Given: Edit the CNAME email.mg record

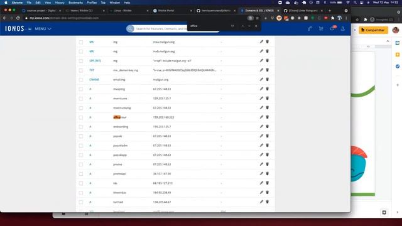Looking at the screenshot, I should pos(261,80).
